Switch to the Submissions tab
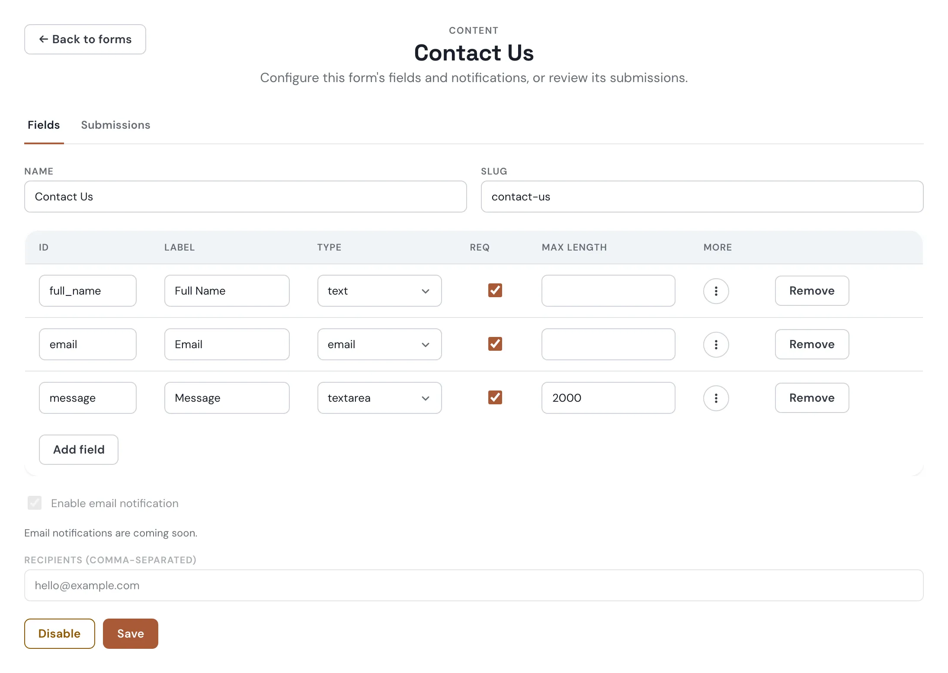This screenshot has width=948, height=673. (115, 125)
